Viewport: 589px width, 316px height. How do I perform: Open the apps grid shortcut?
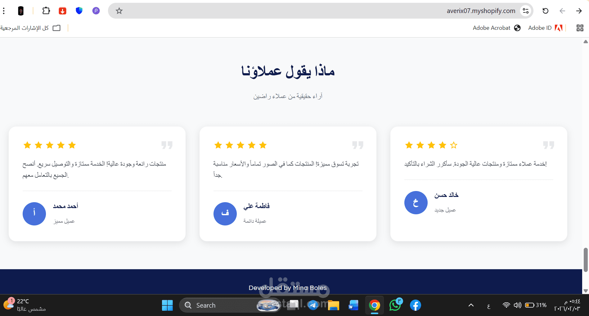click(x=580, y=28)
